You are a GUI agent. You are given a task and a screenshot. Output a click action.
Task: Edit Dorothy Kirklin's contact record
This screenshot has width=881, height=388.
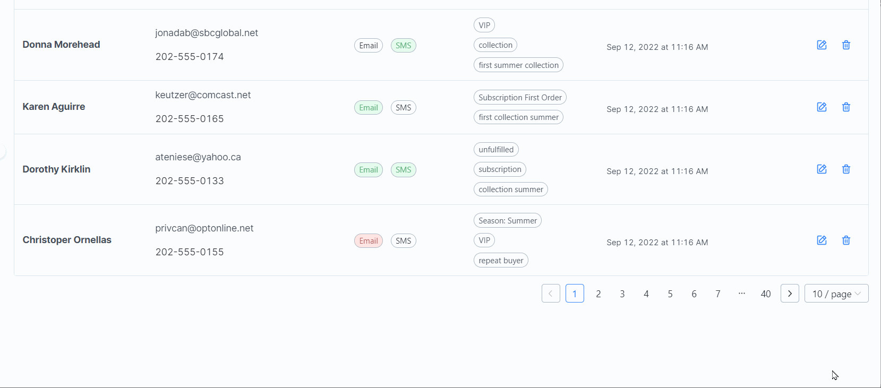point(822,169)
